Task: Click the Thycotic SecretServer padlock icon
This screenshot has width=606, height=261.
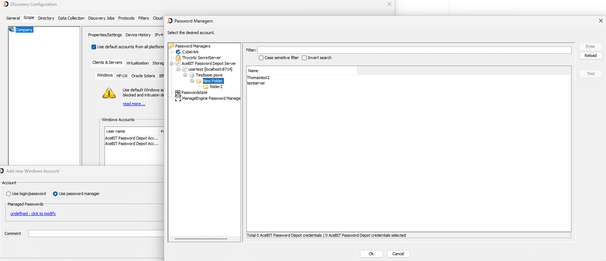Action: pos(178,57)
